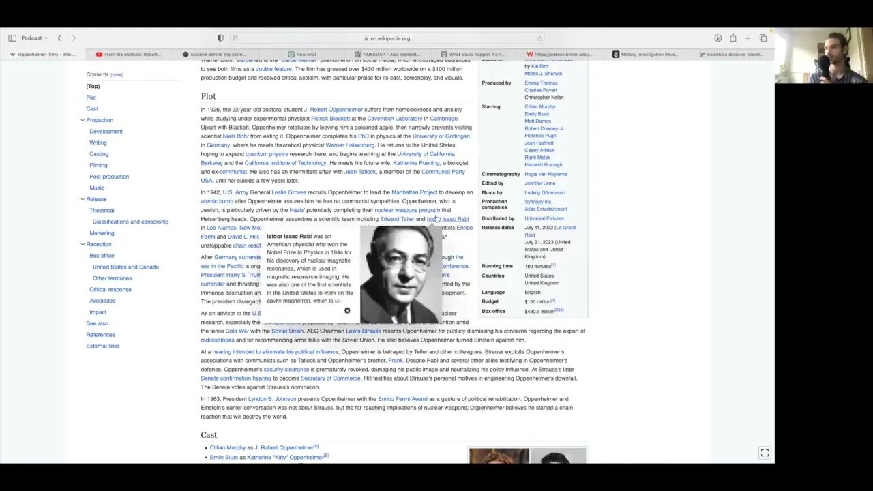Open Development in contents sidebar

click(x=106, y=132)
